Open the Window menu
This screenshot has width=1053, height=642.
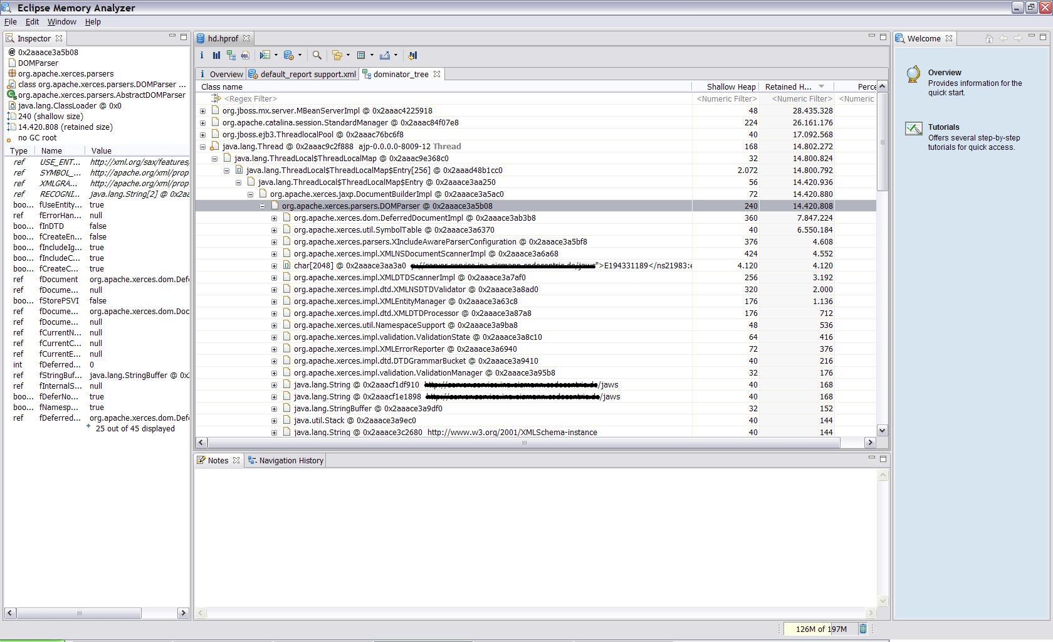(62, 21)
